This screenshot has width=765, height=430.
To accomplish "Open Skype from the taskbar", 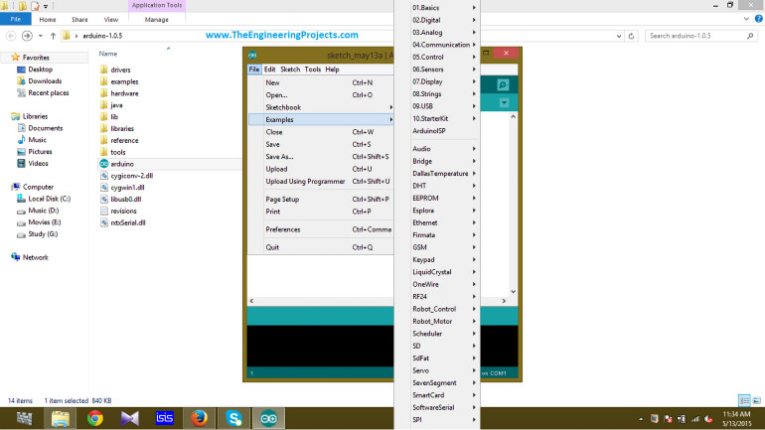I will 232,417.
